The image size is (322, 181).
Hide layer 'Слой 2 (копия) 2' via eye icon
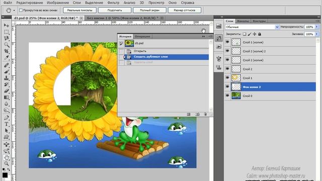pyautogui.click(x=227, y=51)
